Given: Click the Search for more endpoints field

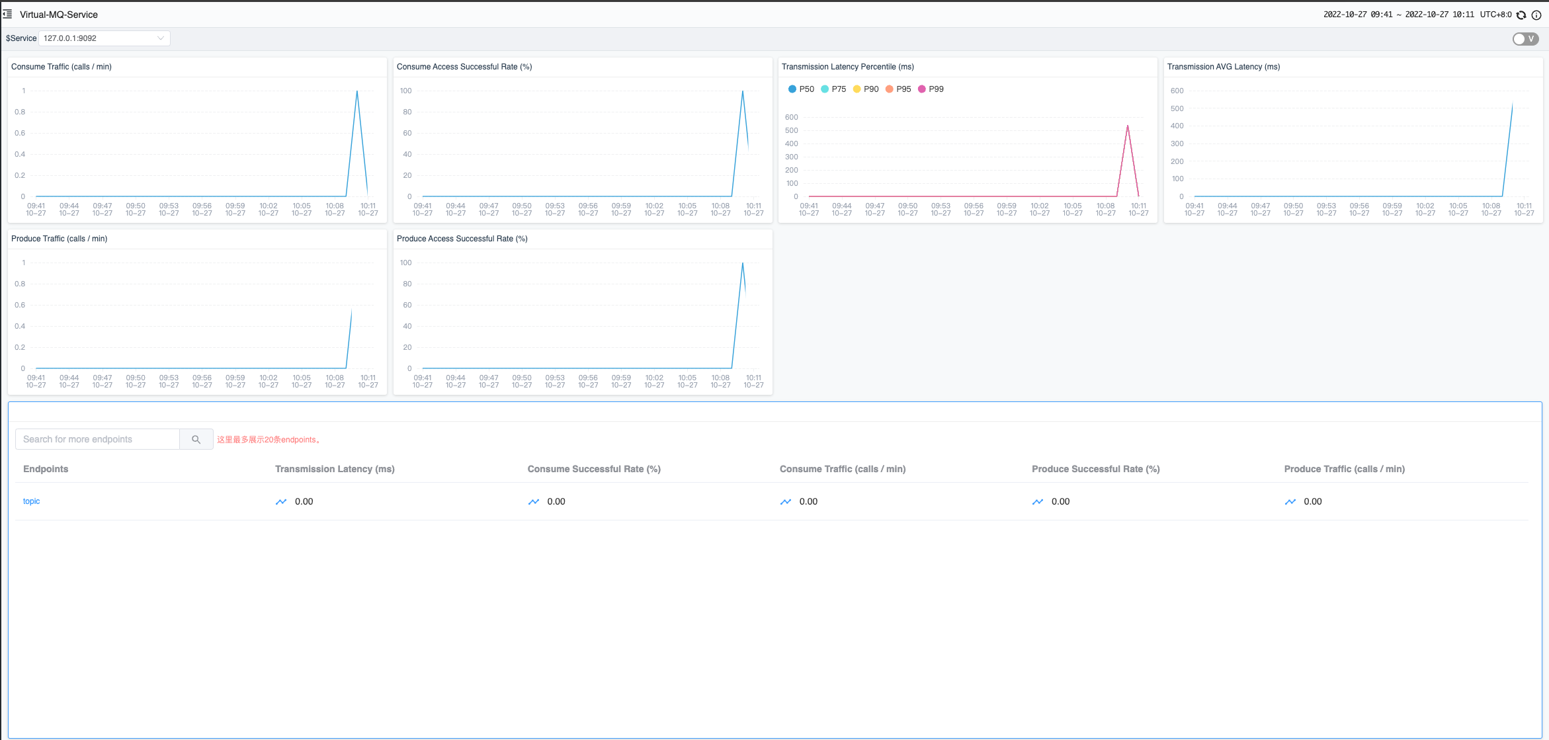Looking at the screenshot, I should (x=97, y=439).
